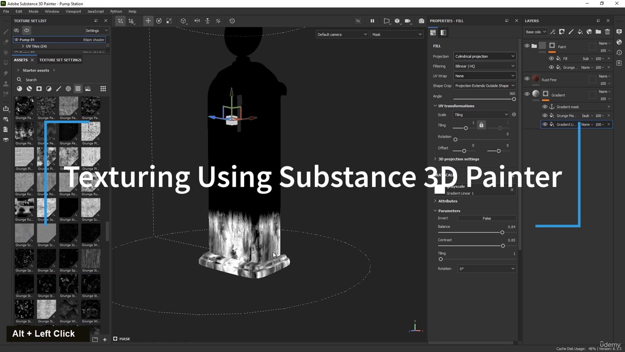Click Add paint layer brush icon in Layers
The height and width of the screenshot is (352, 625).
(x=571, y=32)
